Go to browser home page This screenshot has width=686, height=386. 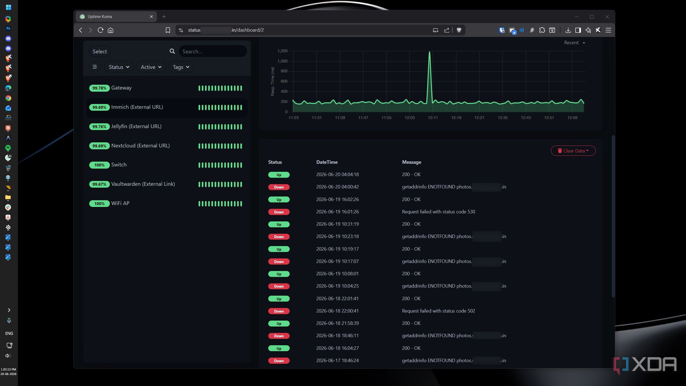point(111,30)
